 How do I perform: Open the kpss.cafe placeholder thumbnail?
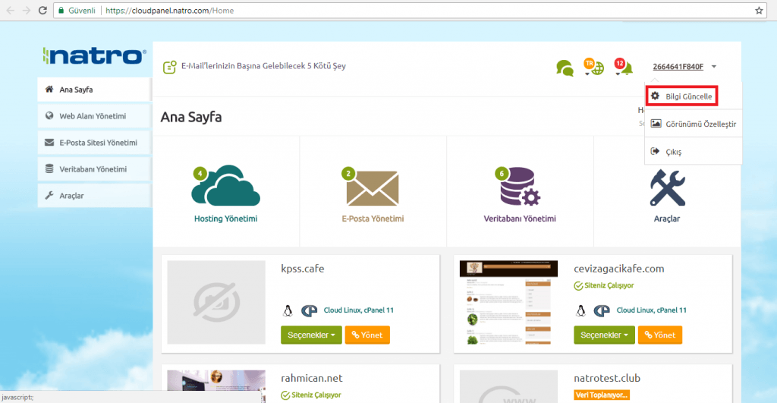(x=216, y=302)
